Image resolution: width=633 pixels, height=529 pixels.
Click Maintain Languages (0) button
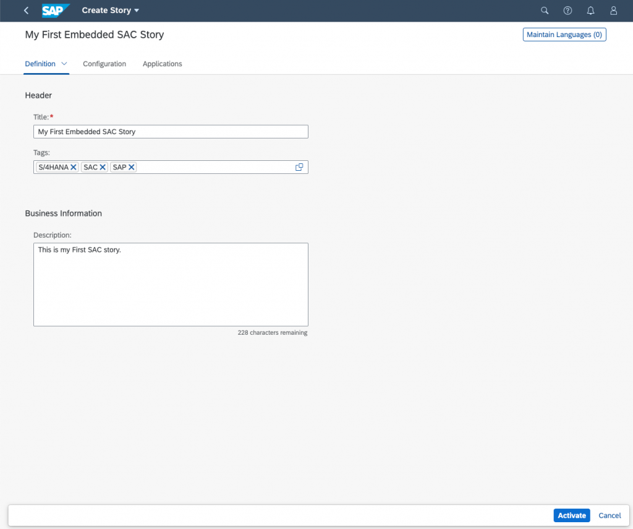tap(564, 35)
